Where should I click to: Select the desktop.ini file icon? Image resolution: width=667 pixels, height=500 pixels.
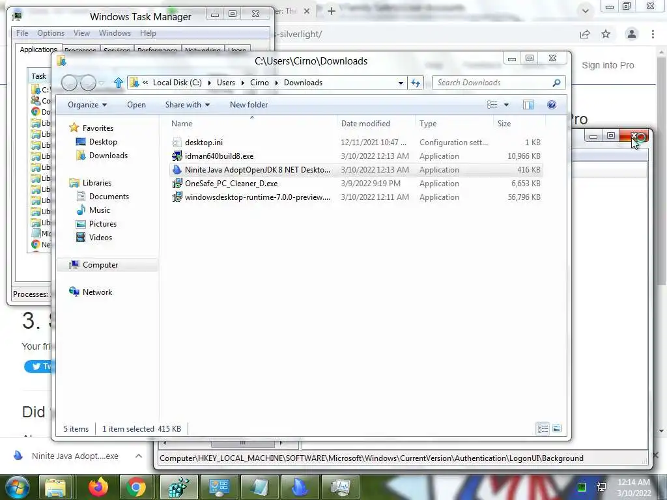[177, 143]
